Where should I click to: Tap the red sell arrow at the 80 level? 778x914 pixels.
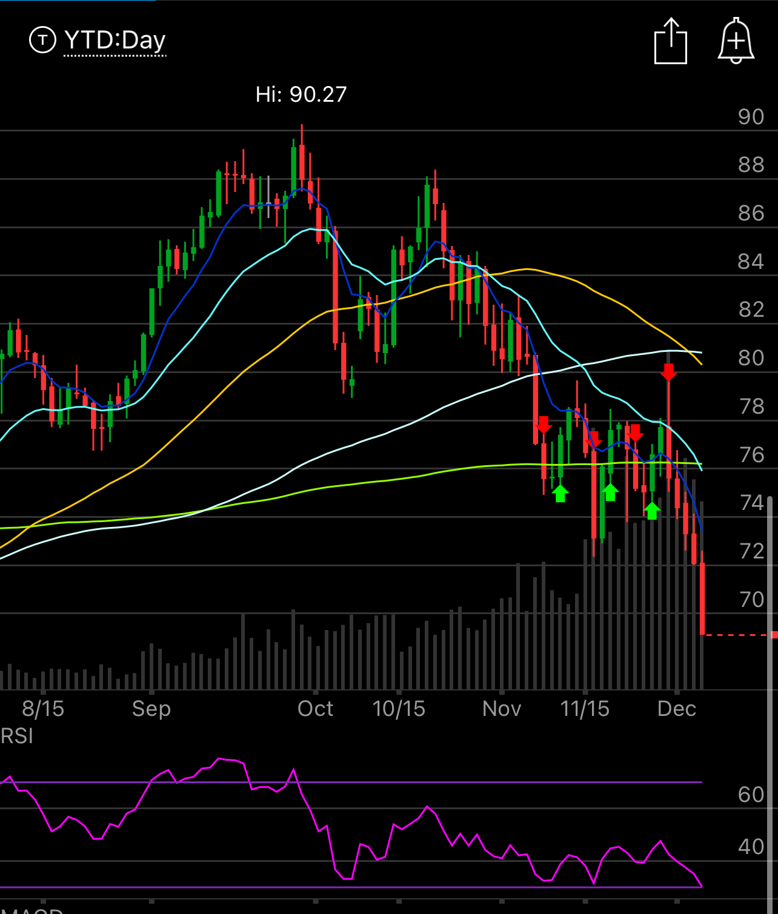point(668,372)
